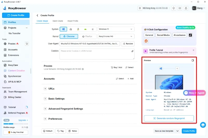The height and width of the screenshot is (138, 208).
Task: Click the TikTok configuration icon
Action: pyautogui.click(x=190, y=35)
